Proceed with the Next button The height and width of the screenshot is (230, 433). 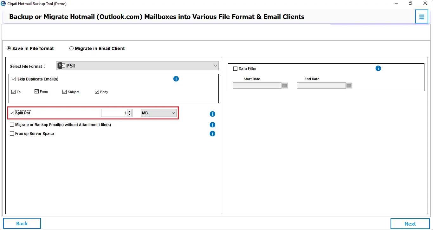(410, 224)
